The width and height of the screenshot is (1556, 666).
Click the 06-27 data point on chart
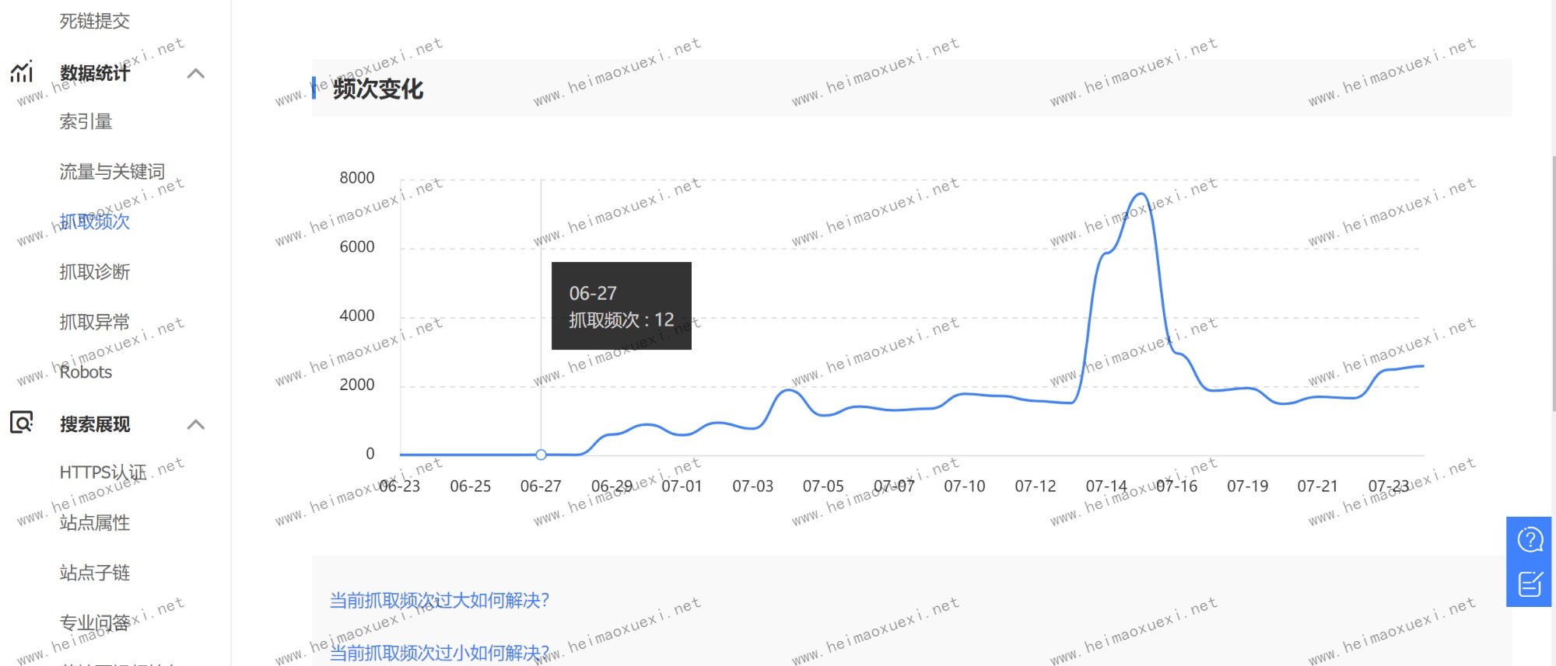541,455
